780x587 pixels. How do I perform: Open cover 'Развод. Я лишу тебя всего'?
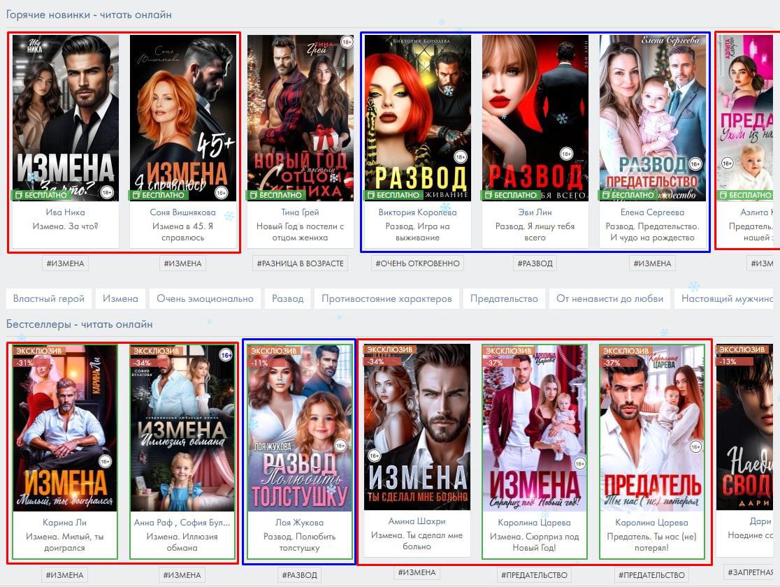(535, 118)
